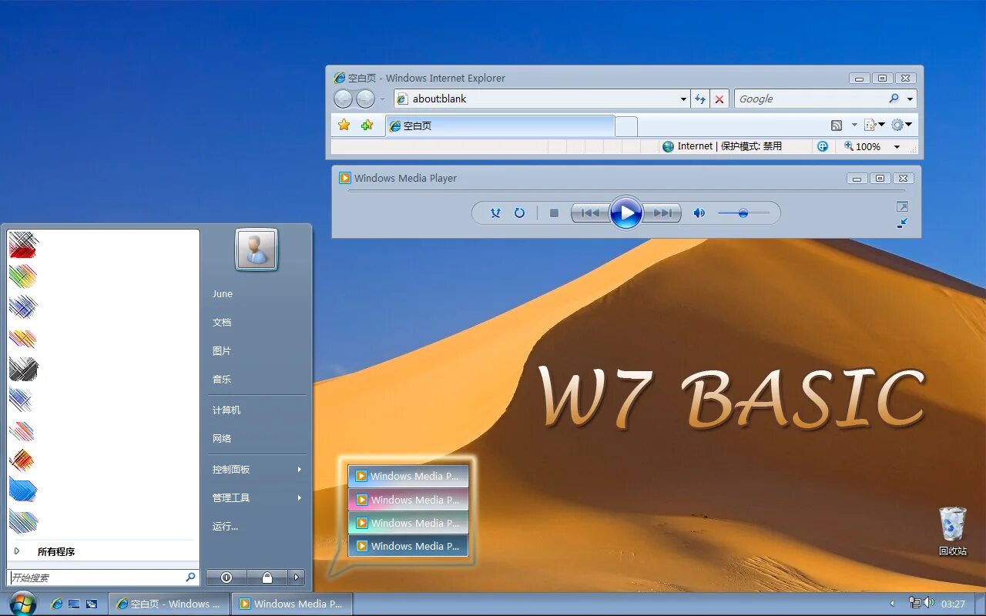Viewport: 986px width, 616px height.
Task: Stop playback in Windows Media Player
Action: (554, 213)
